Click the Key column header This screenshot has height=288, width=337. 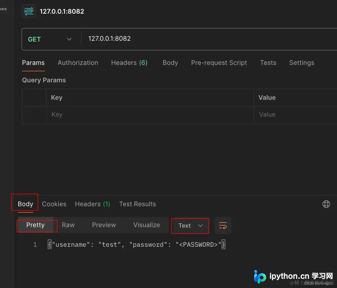(57, 98)
